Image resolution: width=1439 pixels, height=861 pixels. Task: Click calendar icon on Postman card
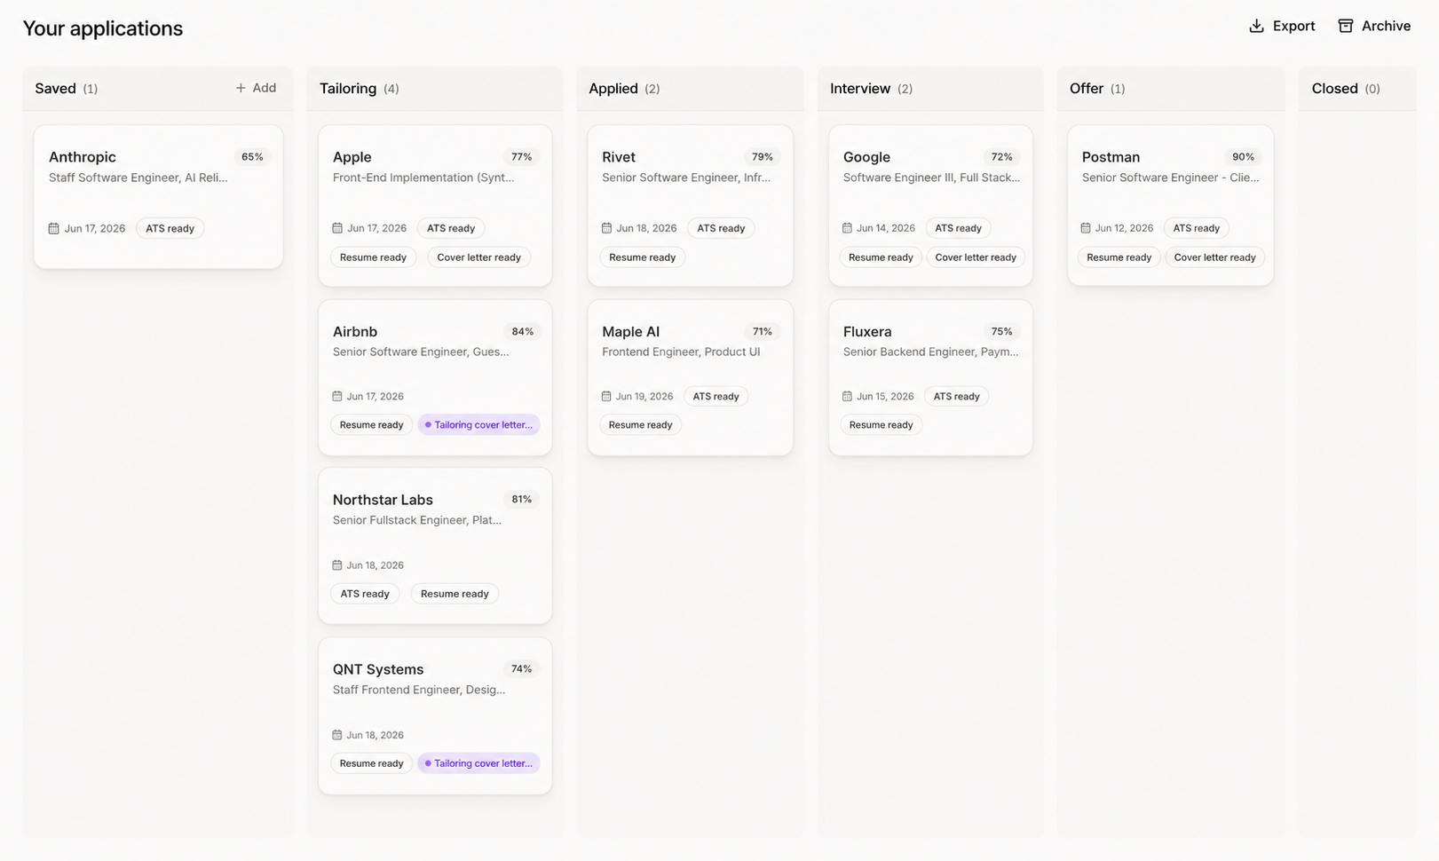point(1086,228)
